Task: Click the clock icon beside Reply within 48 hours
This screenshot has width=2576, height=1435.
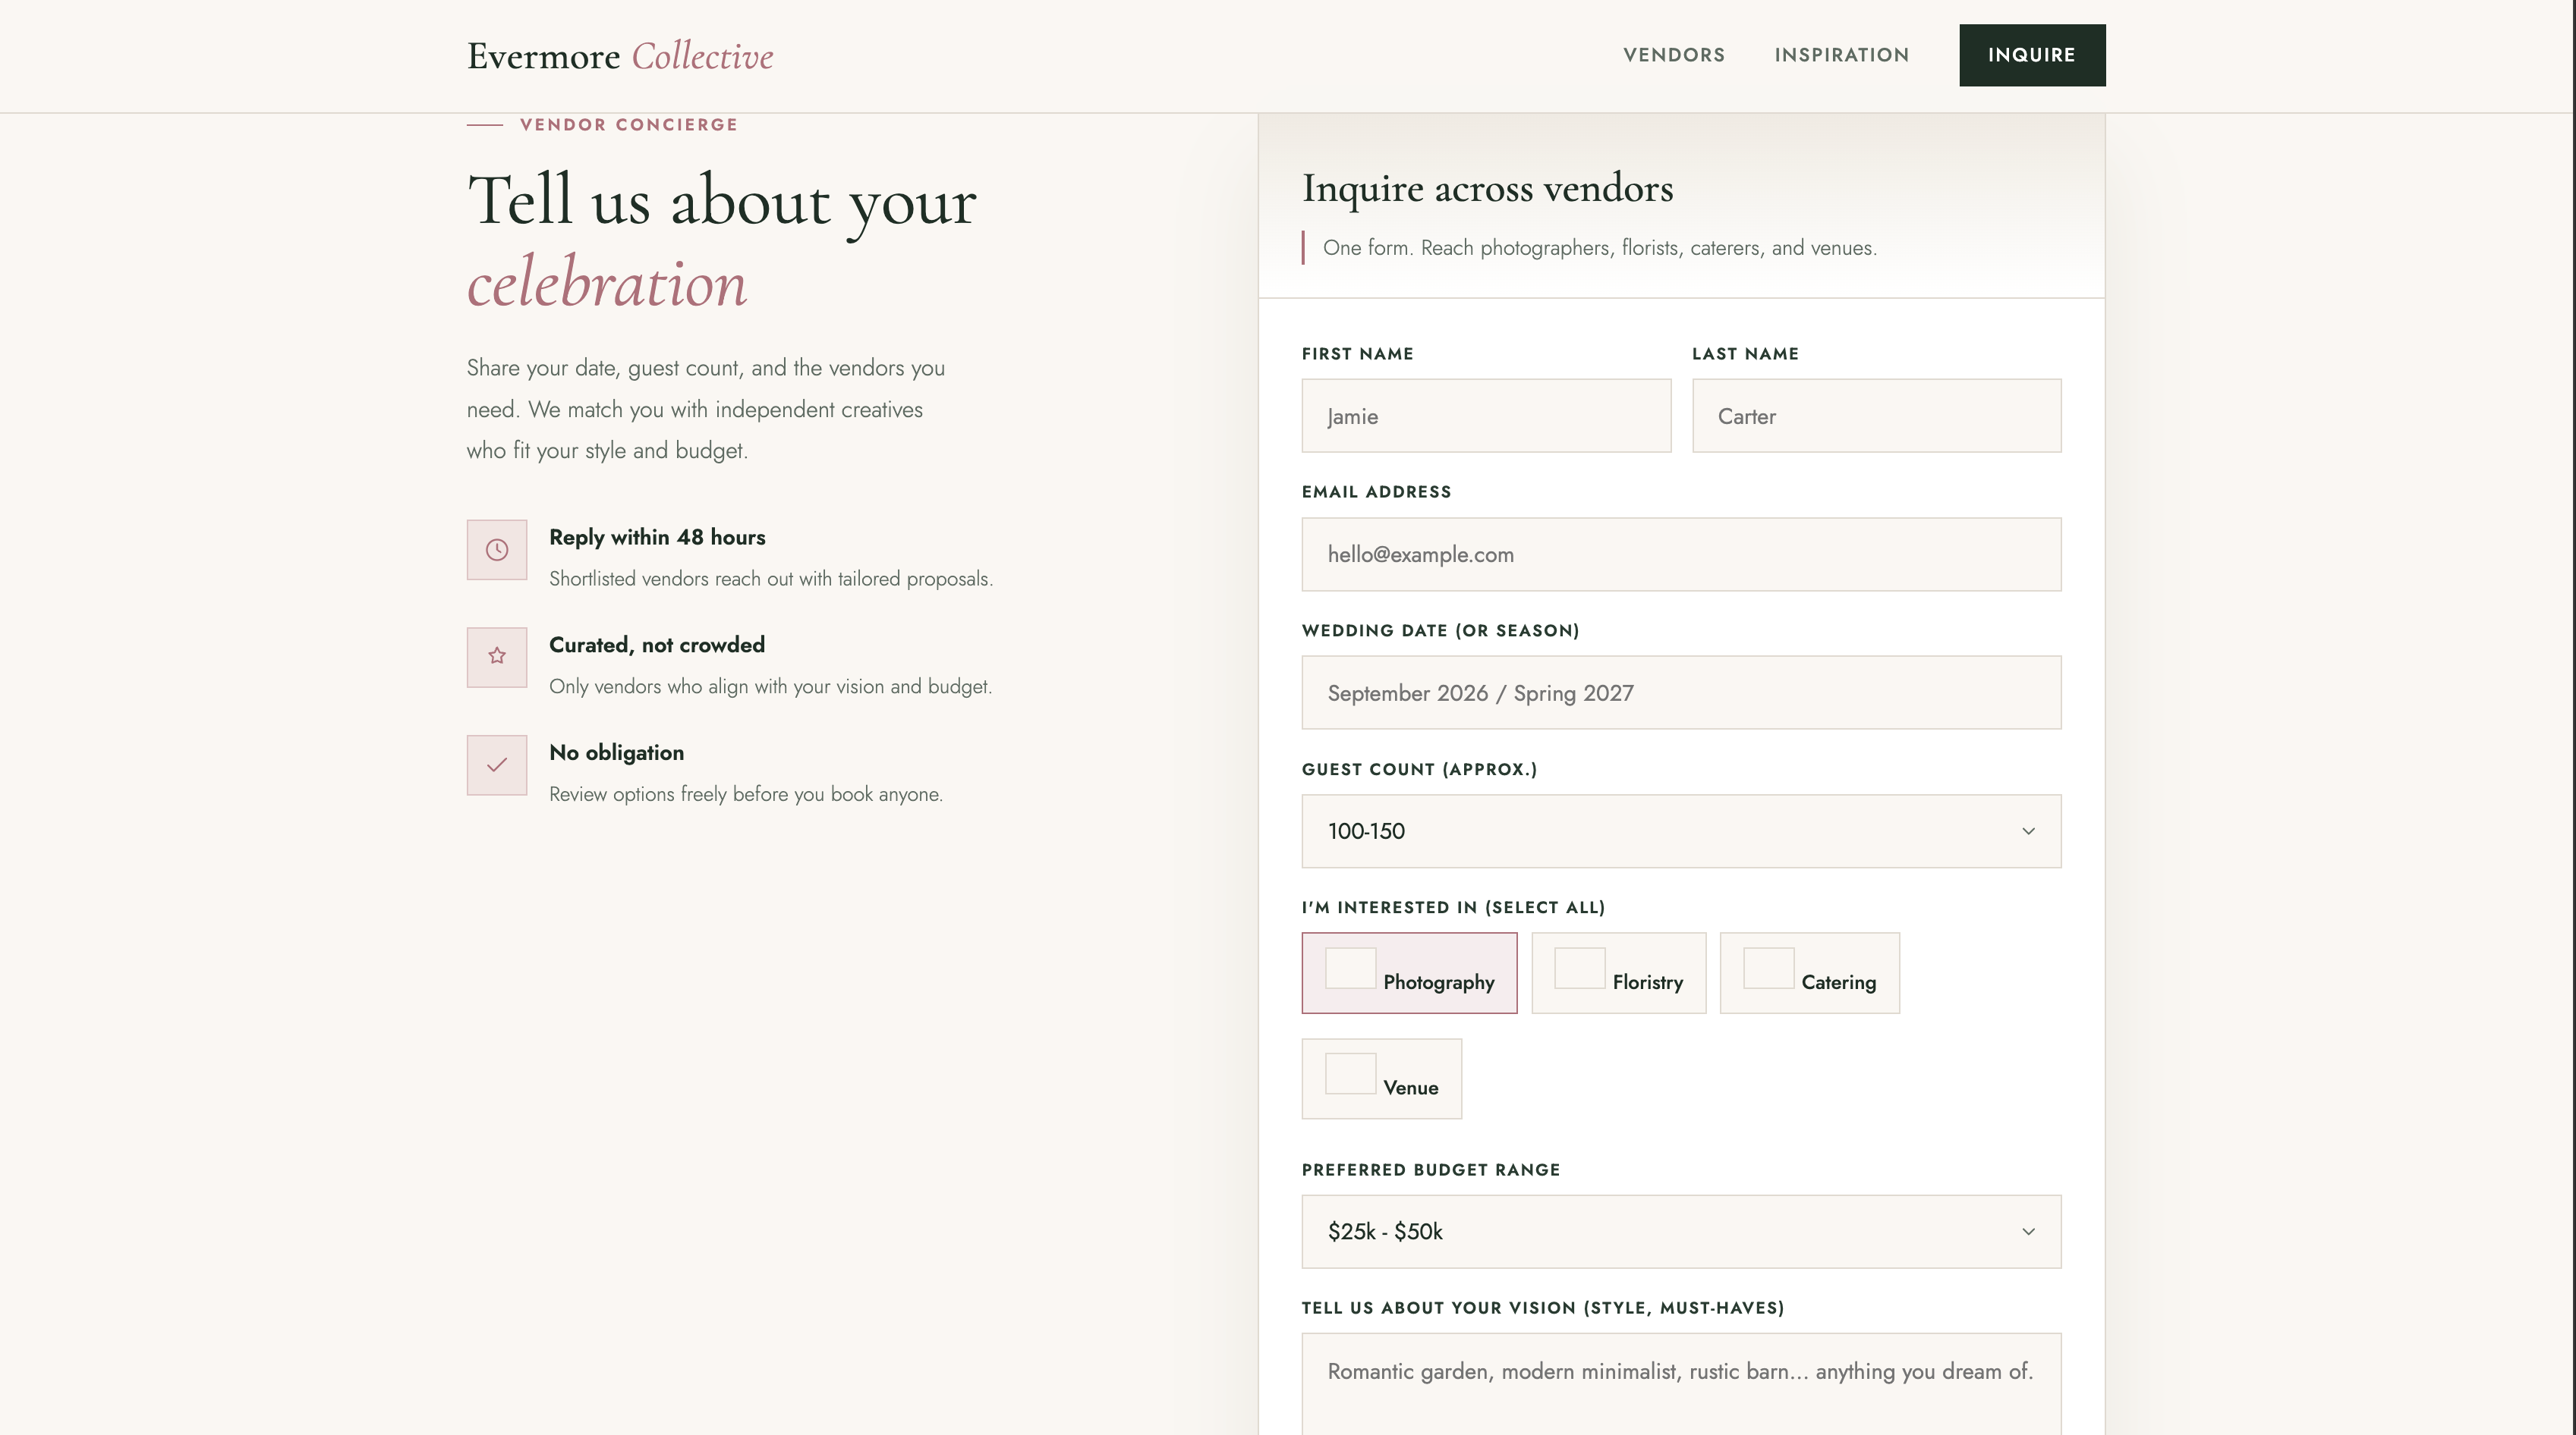Action: pos(497,550)
